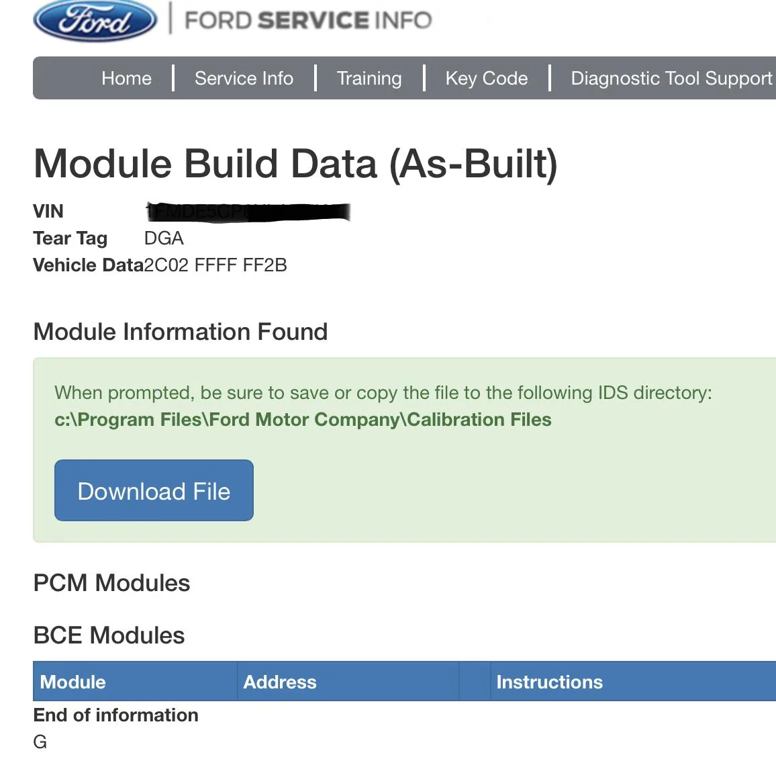Open Diagnostic Tool Support menu
This screenshot has width=776, height=761.
[671, 78]
